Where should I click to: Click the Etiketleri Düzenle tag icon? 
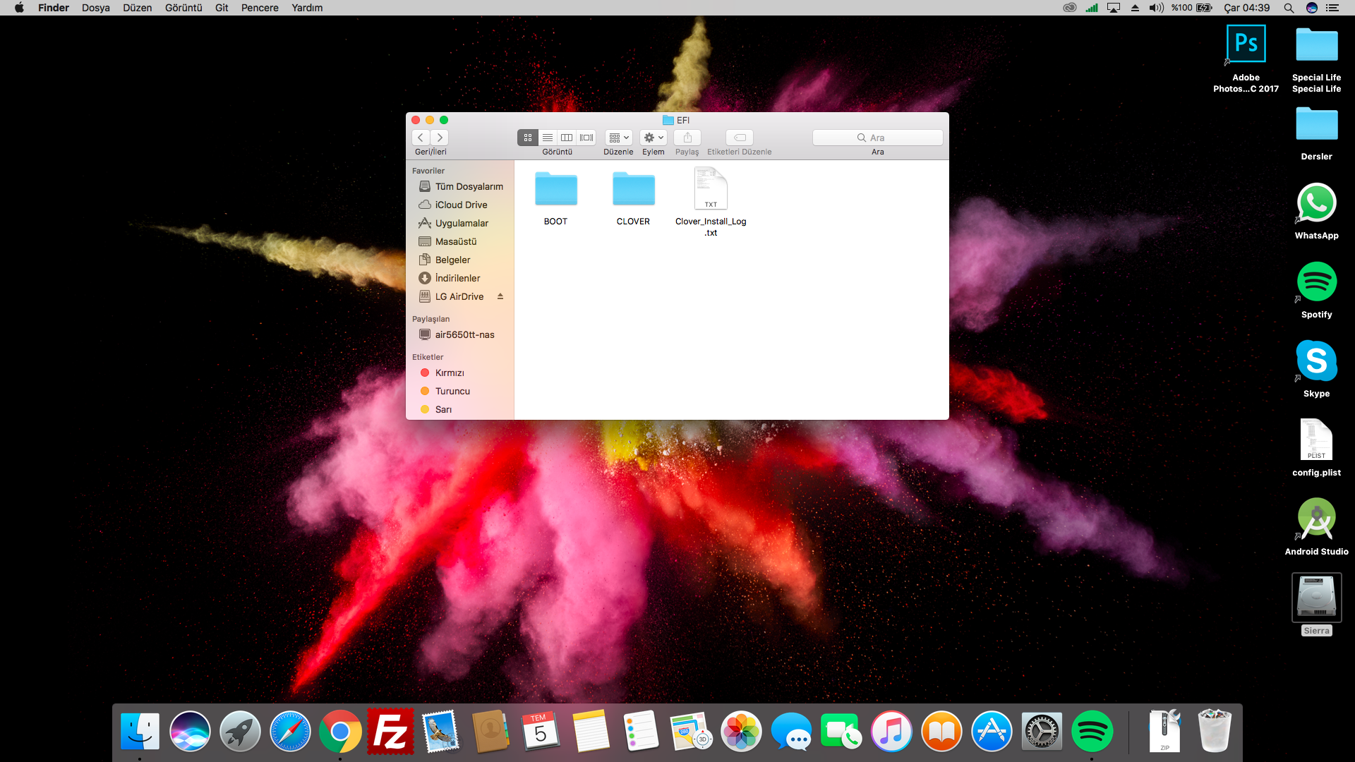pyautogui.click(x=740, y=138)
